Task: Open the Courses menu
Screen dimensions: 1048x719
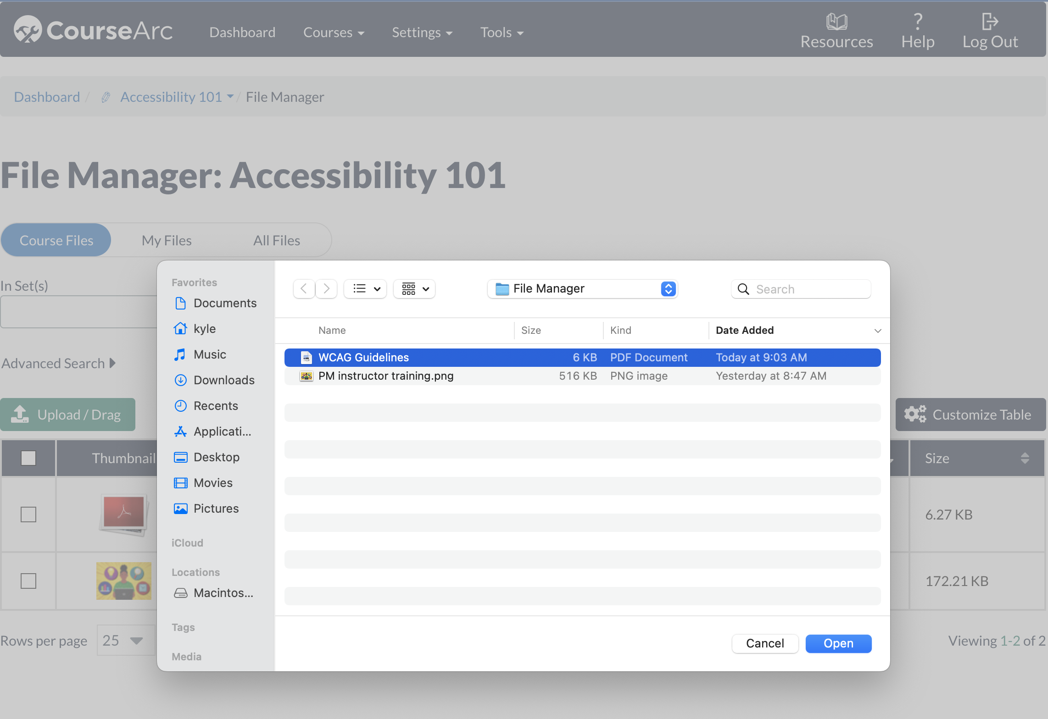Action: point(334,33)
